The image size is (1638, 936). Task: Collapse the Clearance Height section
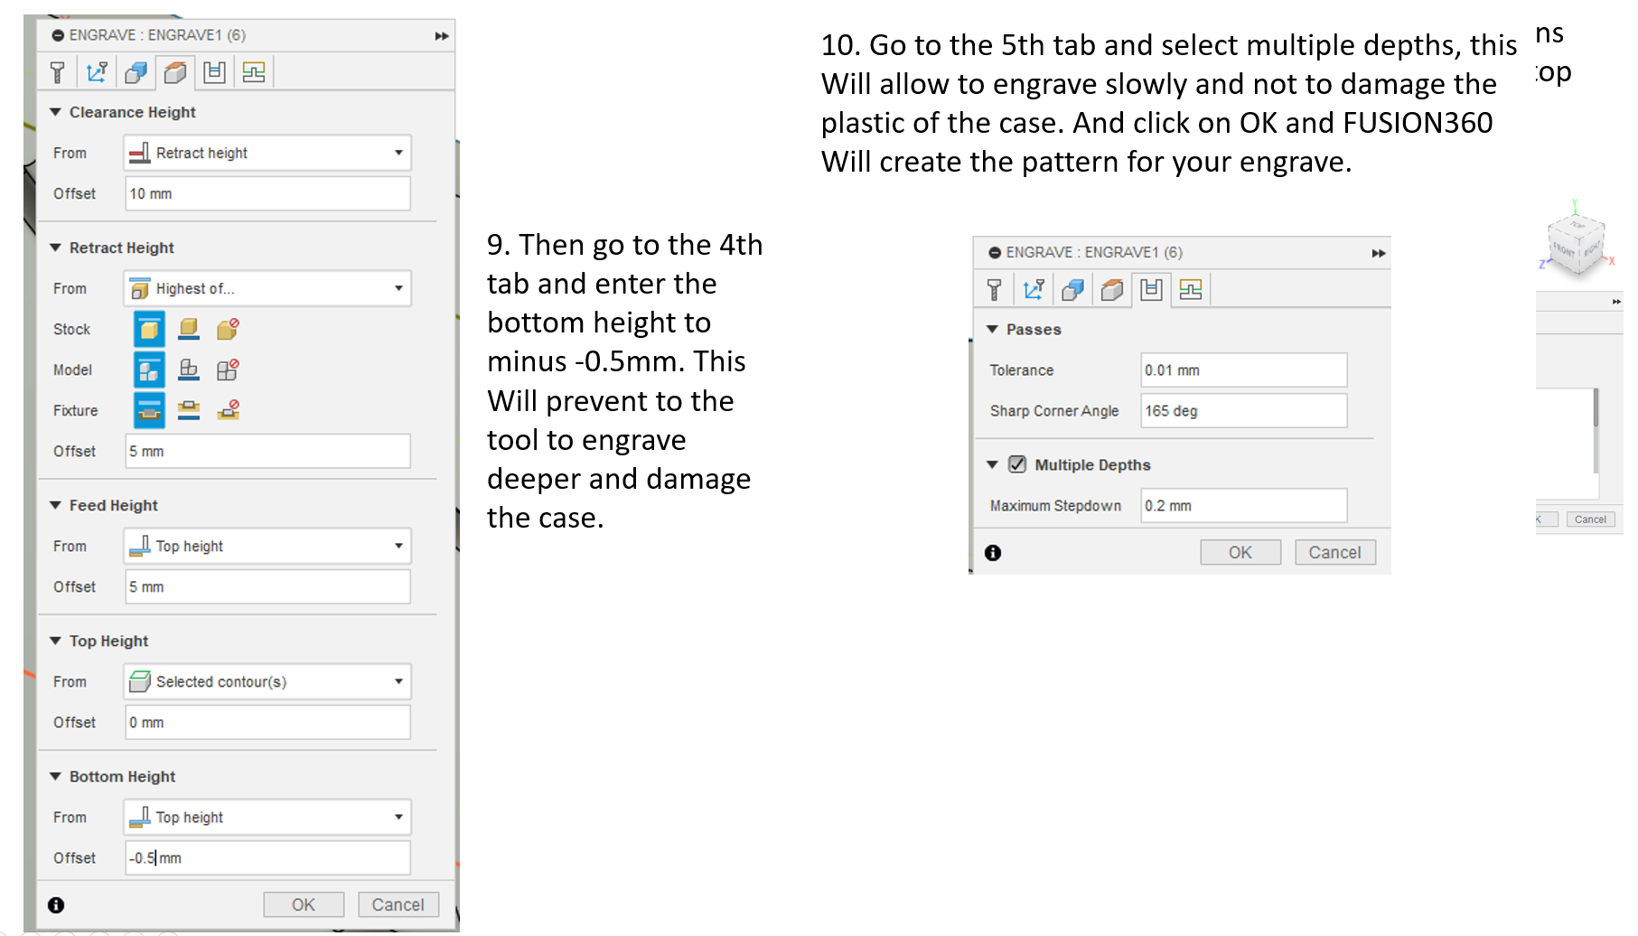pos(56,112)
